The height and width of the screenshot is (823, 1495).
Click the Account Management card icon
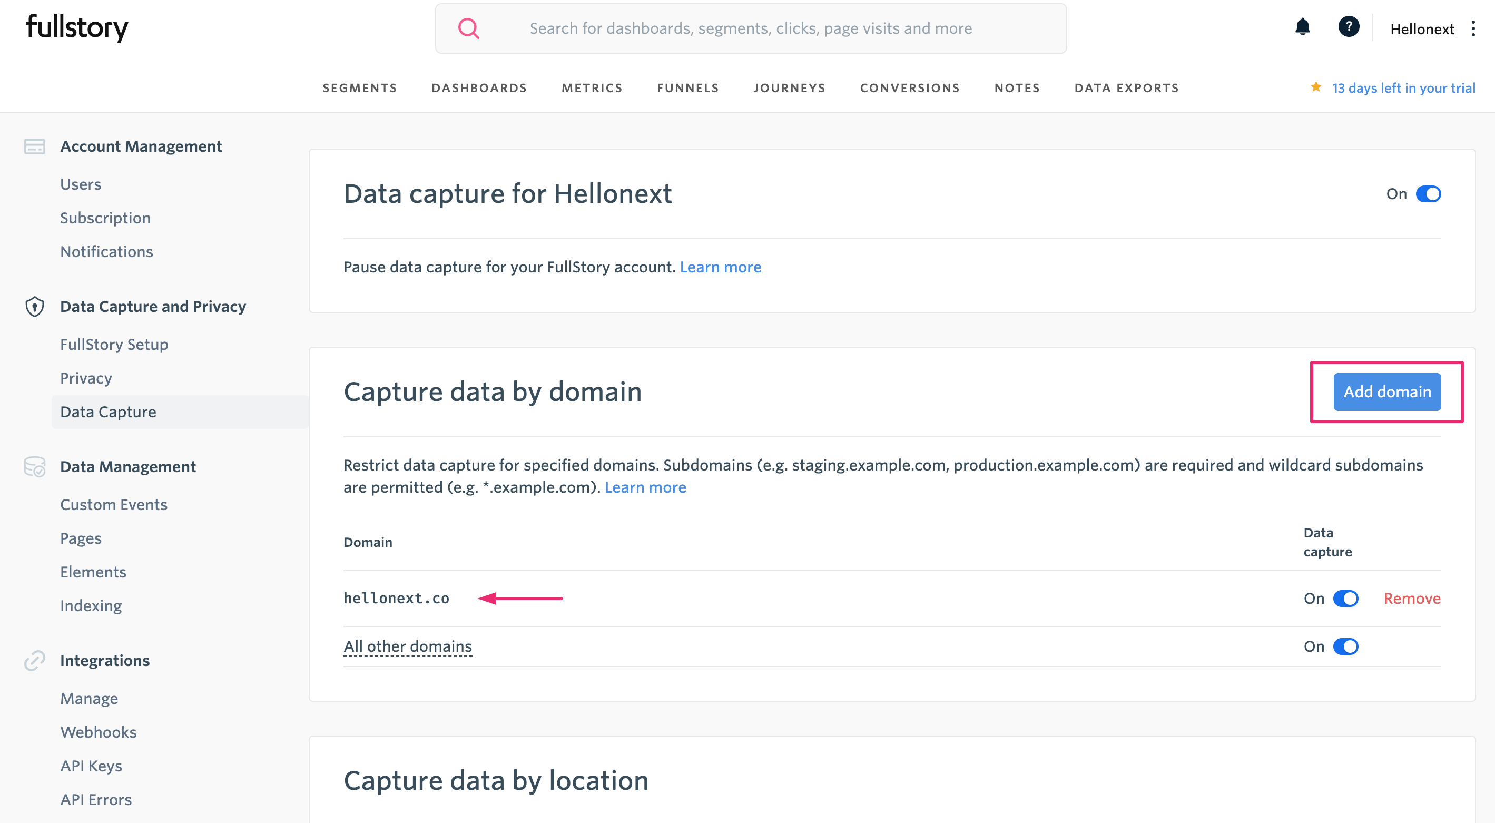click(x=35, y=146)
